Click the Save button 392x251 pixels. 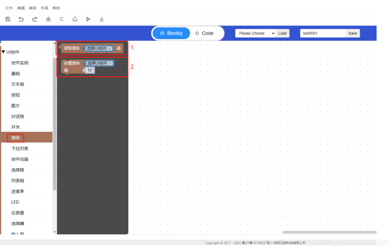353,33
